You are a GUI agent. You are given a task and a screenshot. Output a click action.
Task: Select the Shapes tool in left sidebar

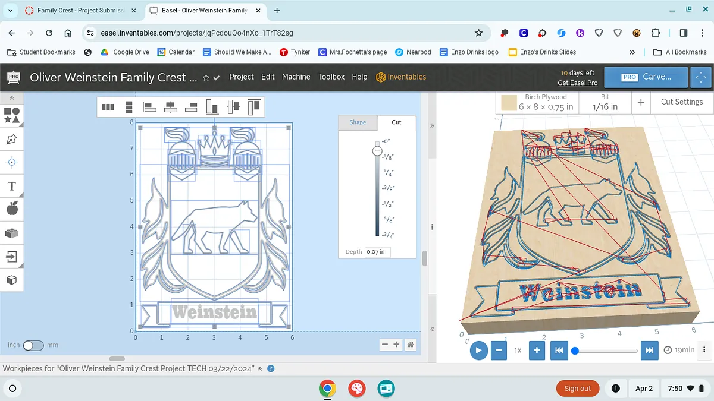click(11, 115)
